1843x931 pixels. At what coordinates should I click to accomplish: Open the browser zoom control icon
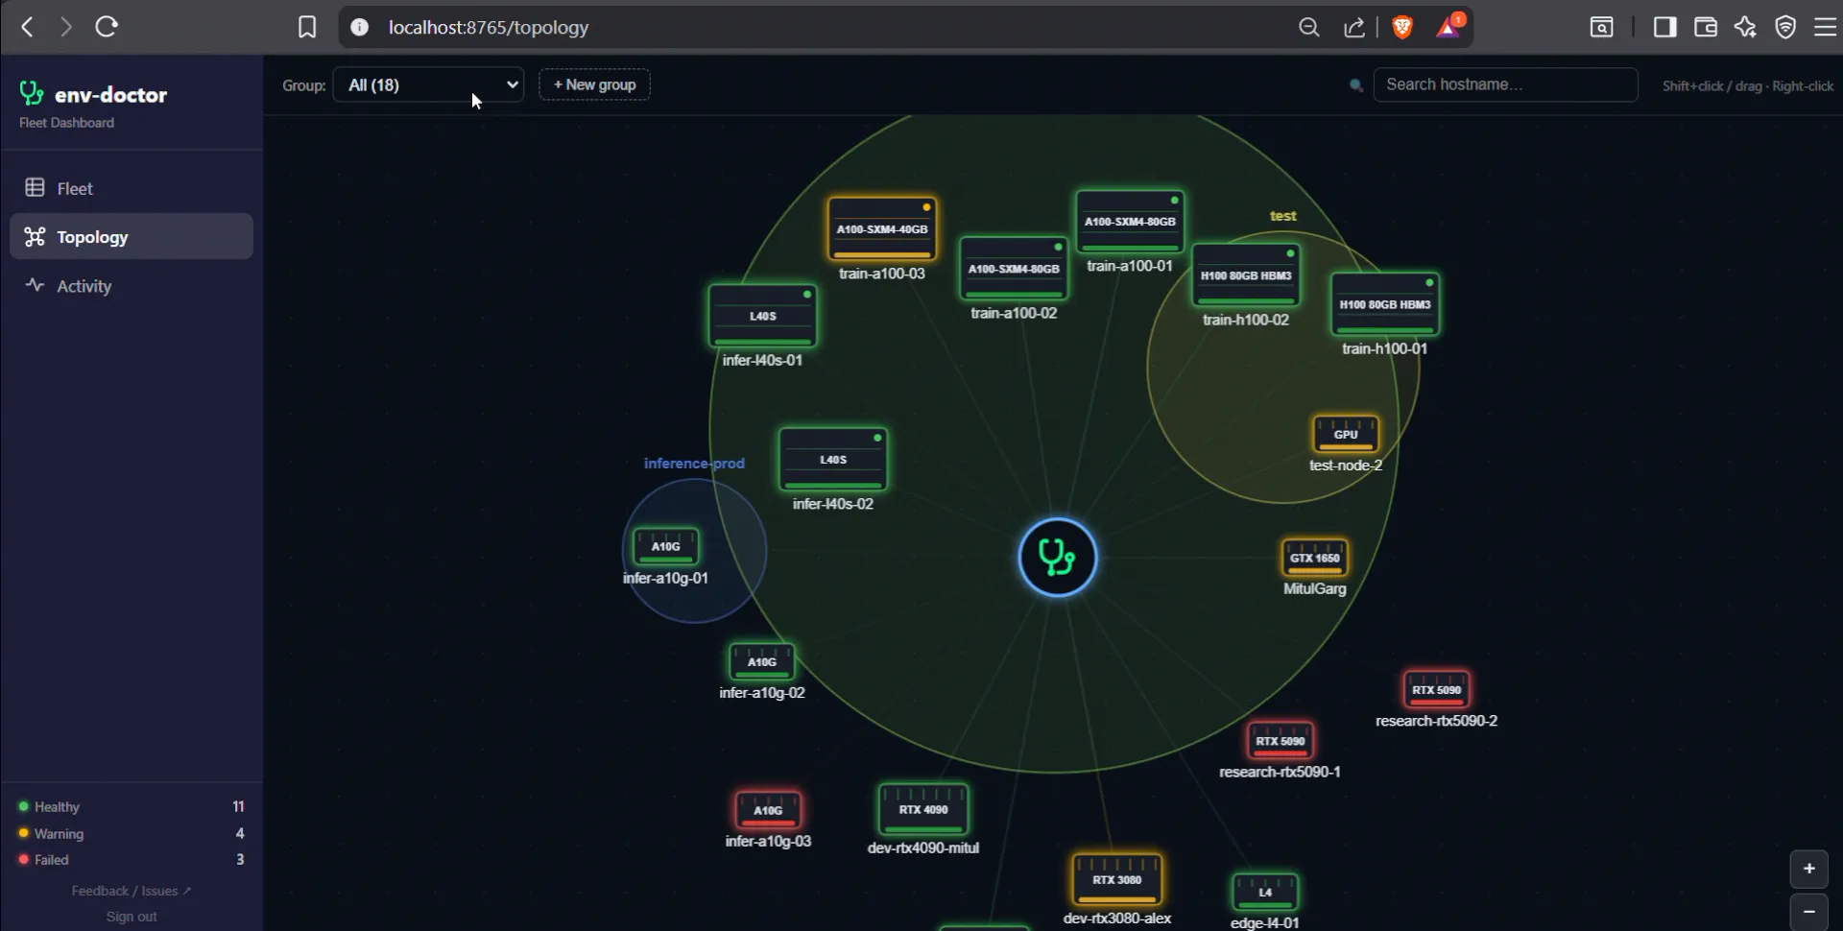(x=1308, y=27)
